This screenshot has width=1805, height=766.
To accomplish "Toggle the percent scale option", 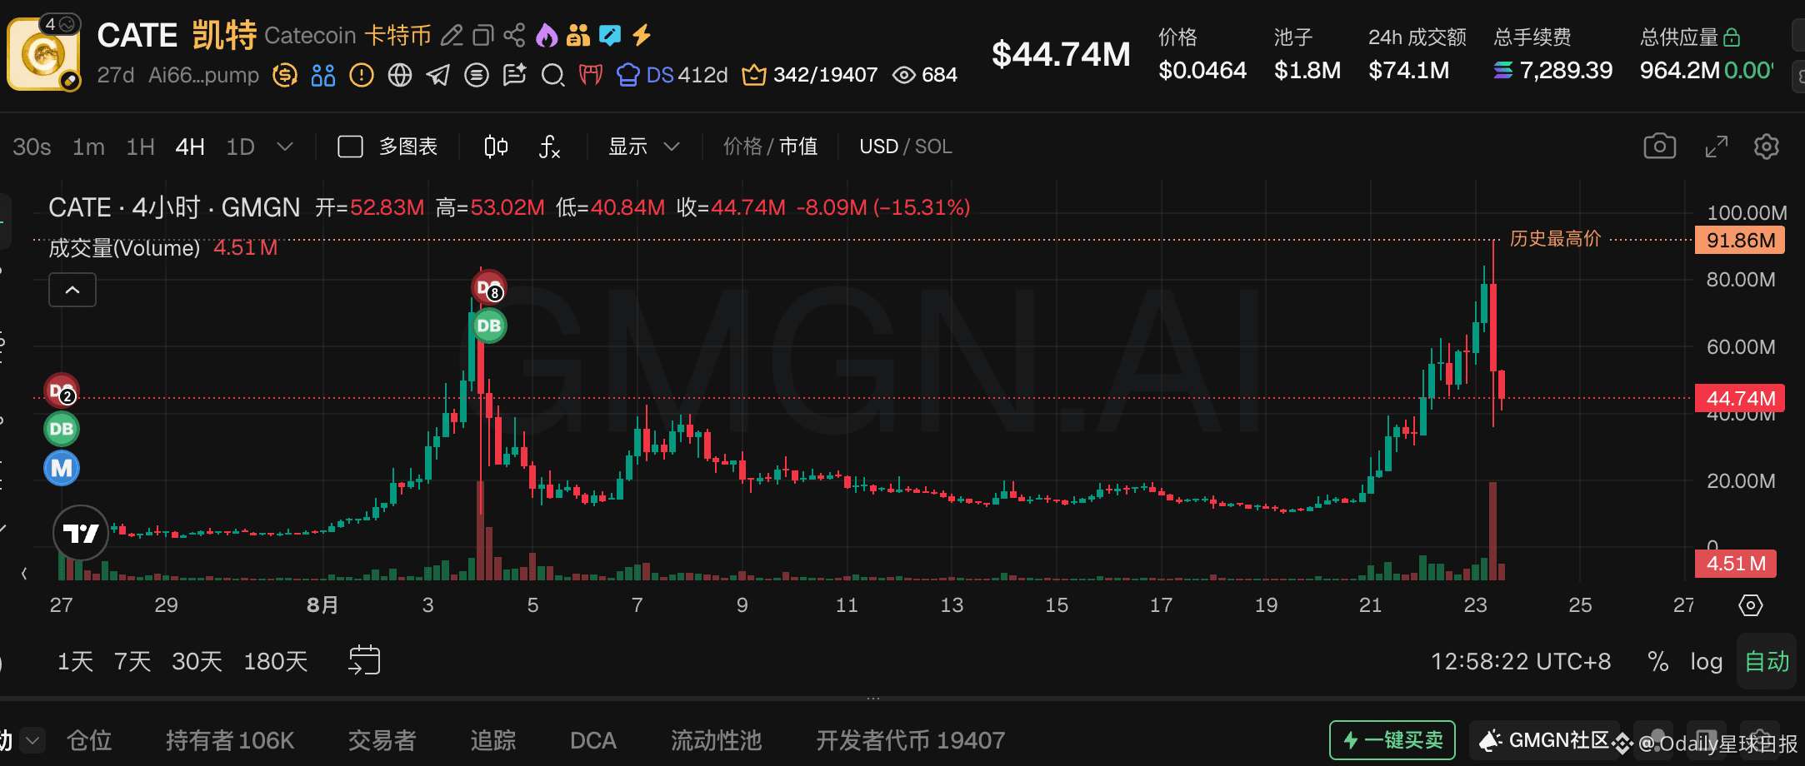I will pos(1658,661).
